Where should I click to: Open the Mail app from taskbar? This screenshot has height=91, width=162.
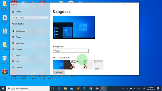tap(72, 88)
